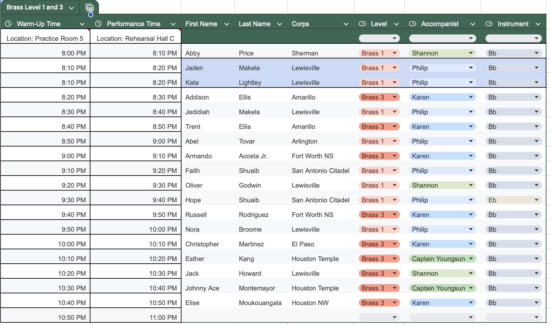This screenshot has width=551, height=325.
Task: Open Performance Time column options arrow
Action: [x=173, y=24]
